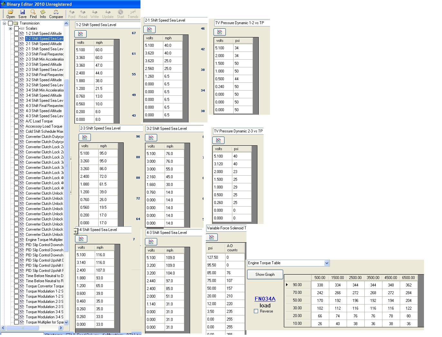Show graph icon for 2-1 Shift Speed Sea Level
This screenshot has width=442, height=337.
pyautogui.click(x=149, y=29)
